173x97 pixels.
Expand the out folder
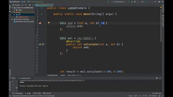(14, 12)
